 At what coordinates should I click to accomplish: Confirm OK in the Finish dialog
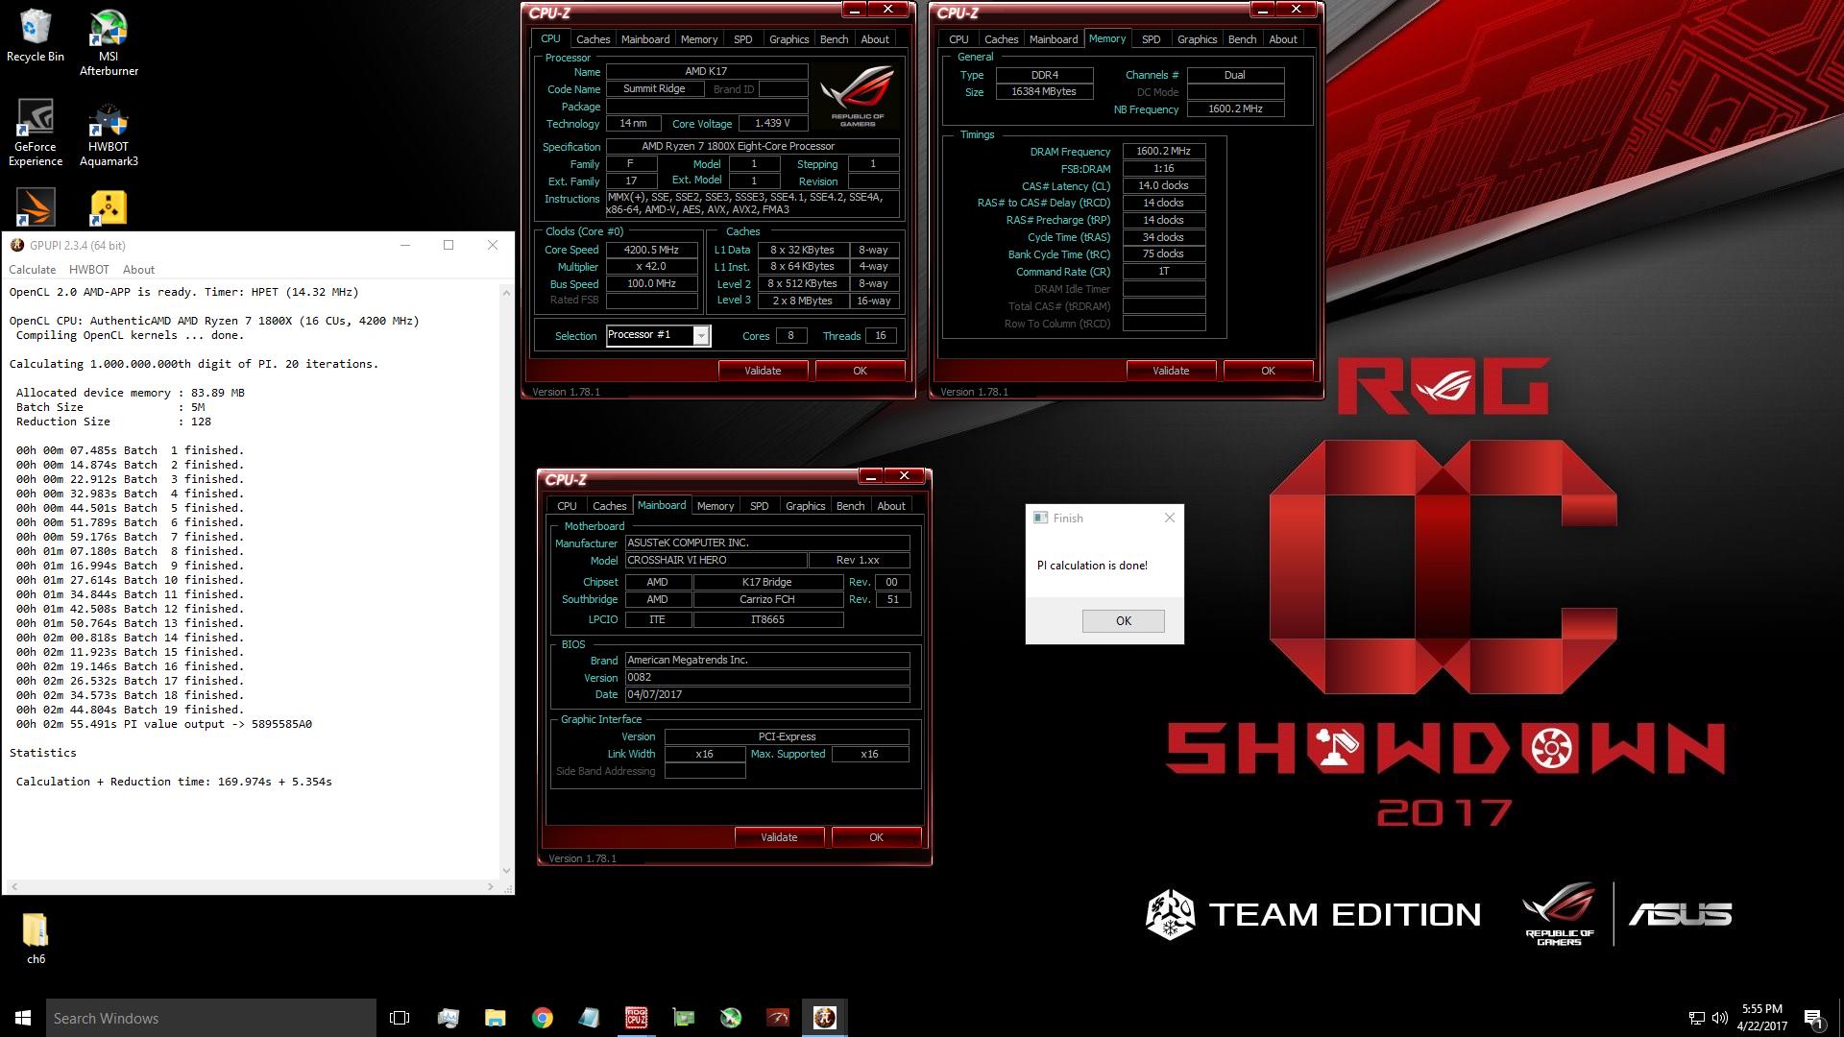1124,621
